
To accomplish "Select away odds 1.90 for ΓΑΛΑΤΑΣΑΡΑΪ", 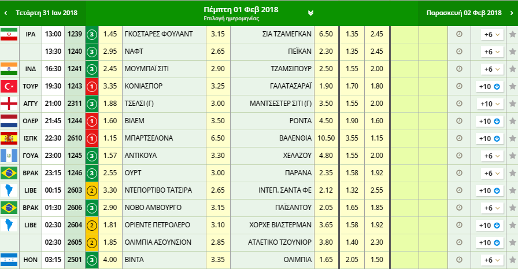I will (x=325, y=87).
